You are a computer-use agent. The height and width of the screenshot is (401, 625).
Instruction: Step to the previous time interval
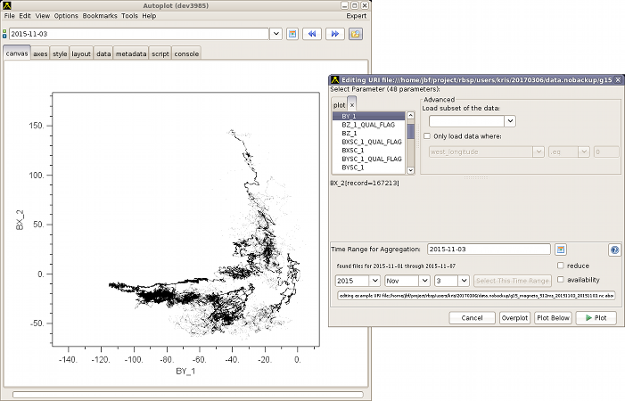[312, 34]
